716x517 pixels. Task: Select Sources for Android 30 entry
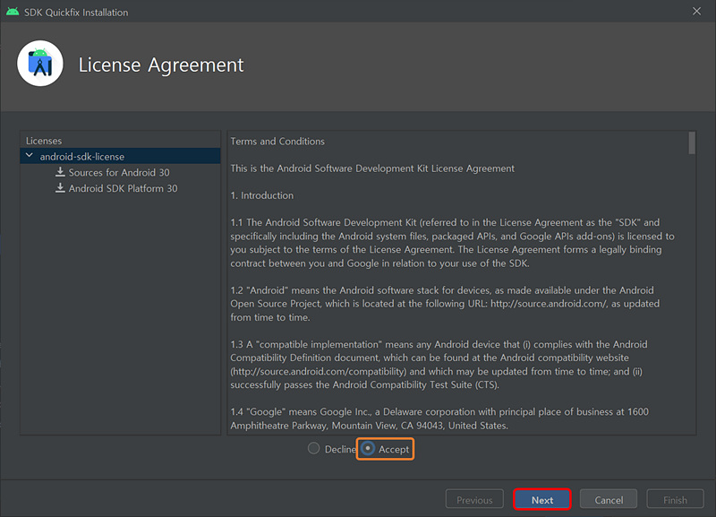[119, 172]
